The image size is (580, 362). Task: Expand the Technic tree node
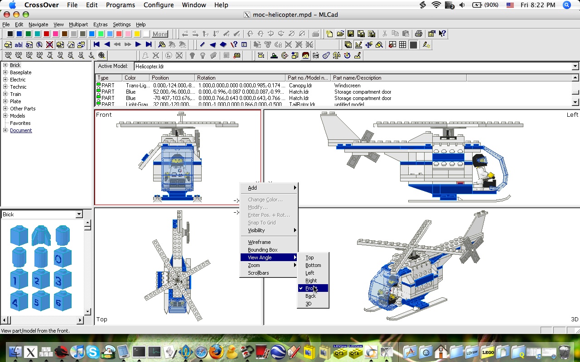[x=5, y=87]
